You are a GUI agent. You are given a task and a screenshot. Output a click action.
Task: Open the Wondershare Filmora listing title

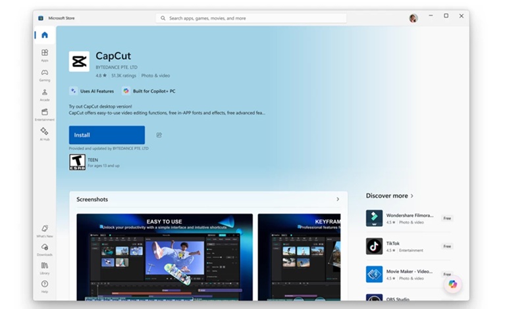[410, 216]
